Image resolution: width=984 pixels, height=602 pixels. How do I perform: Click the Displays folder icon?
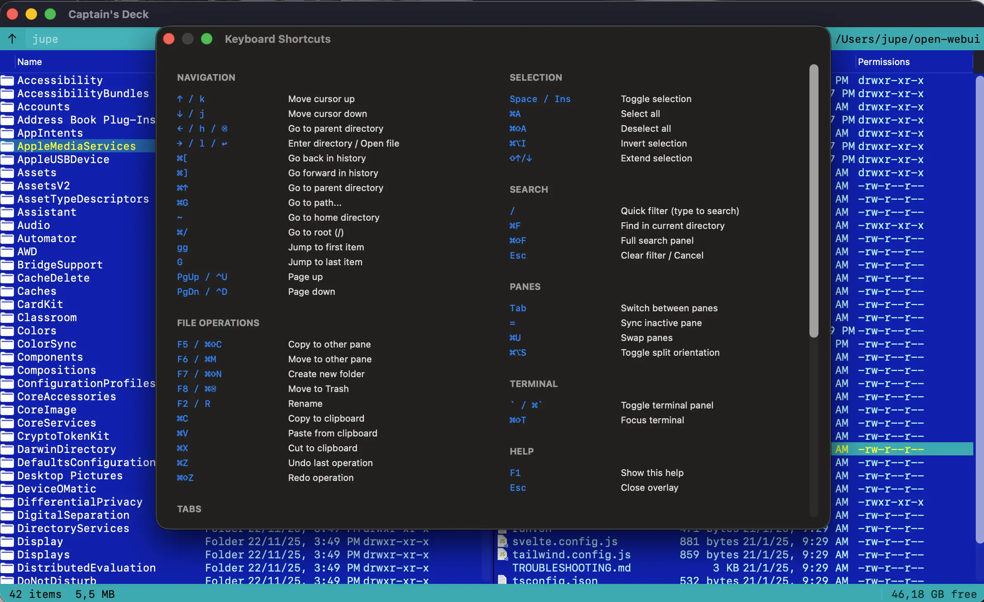click(x=7, y=555)
